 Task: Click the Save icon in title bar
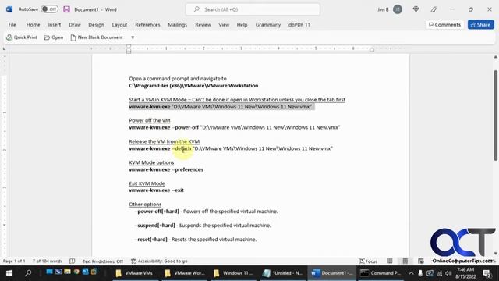point(66,9)
